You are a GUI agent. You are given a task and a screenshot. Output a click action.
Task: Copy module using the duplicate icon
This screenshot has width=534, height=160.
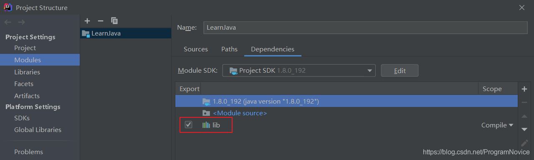pyautogui.click(x=114, y=20)
